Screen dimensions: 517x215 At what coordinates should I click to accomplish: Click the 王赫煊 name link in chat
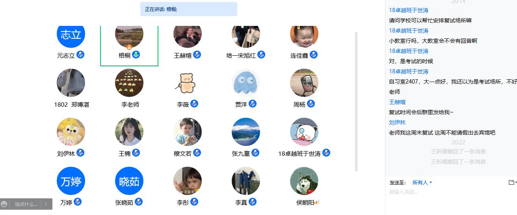397,102
